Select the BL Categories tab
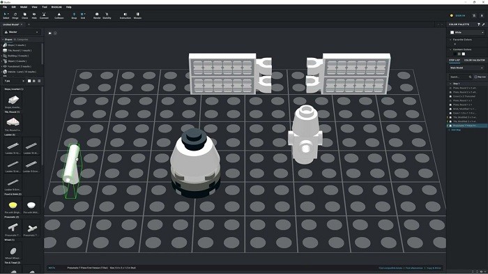The width and height of the screenshot is (488, 274). click(21, 40)
